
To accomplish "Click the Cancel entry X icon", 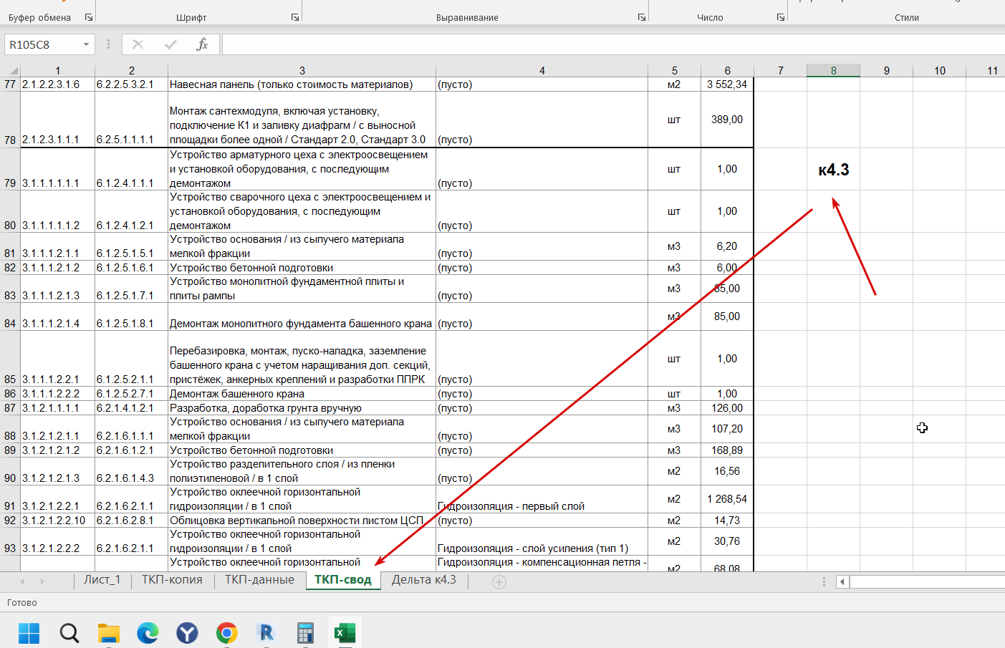I will pyautogui.click(x=138, y=44).
